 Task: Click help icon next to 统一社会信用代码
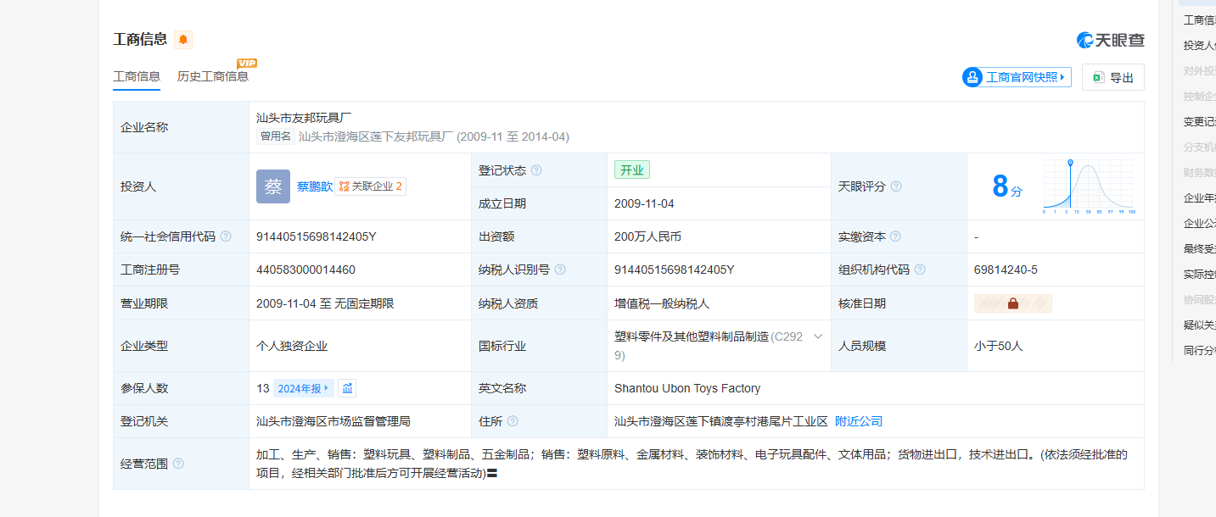click(226, 236)
